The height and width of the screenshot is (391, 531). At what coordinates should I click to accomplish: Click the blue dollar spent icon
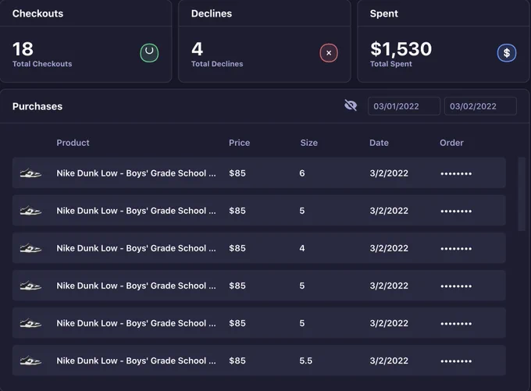tap(507, 53)
